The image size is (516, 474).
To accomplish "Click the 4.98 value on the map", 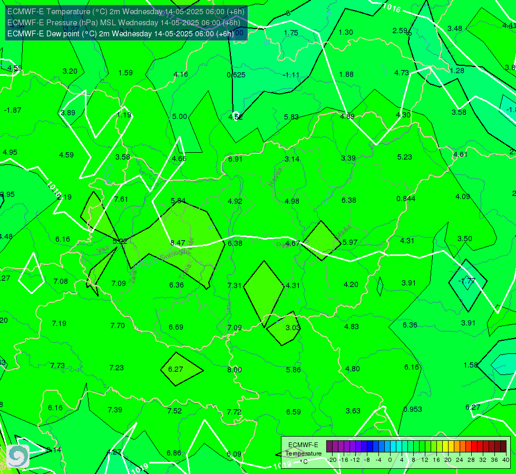I will tap(292, 201).
